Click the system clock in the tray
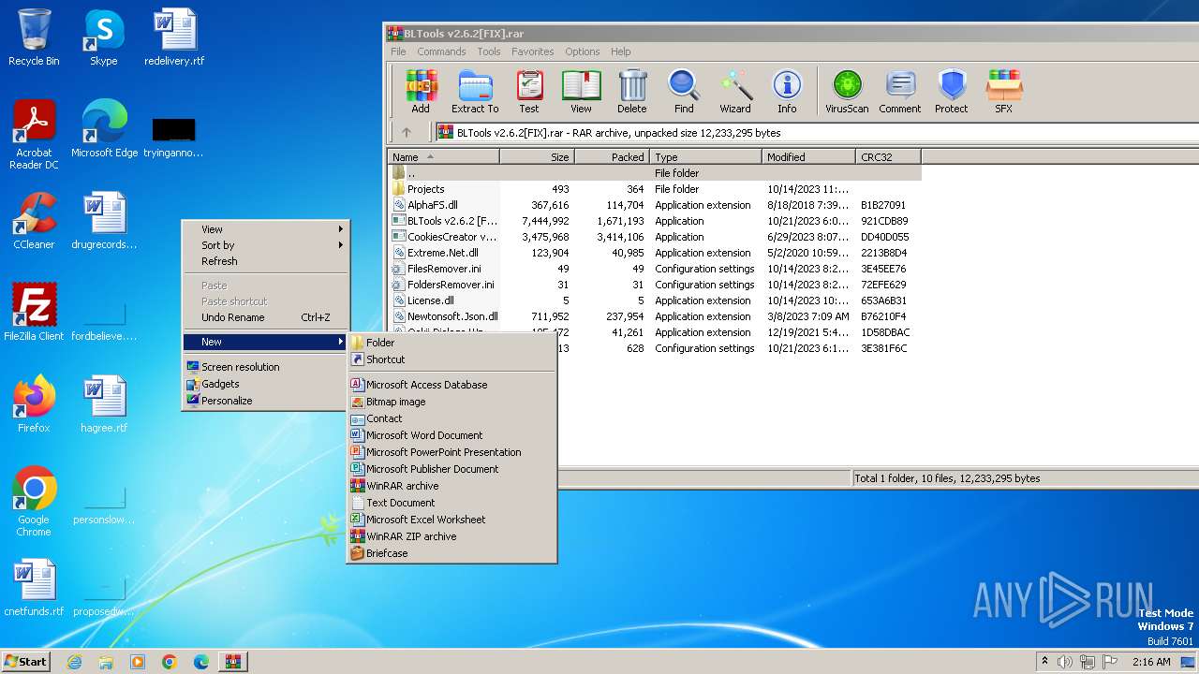The width and height of the screenshot is (1199, 674). pos(1151,662)
